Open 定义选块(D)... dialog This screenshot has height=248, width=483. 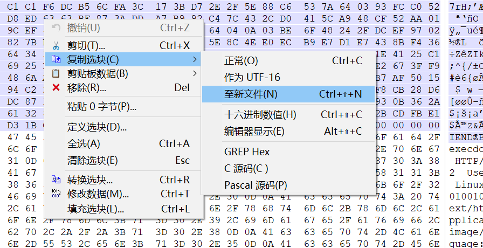point(97,127)
